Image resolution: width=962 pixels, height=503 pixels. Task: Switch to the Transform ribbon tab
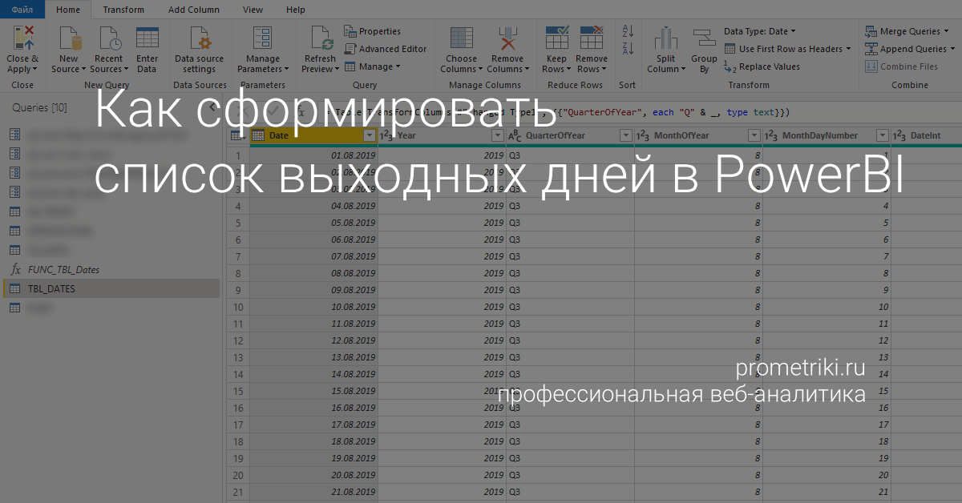123,10
